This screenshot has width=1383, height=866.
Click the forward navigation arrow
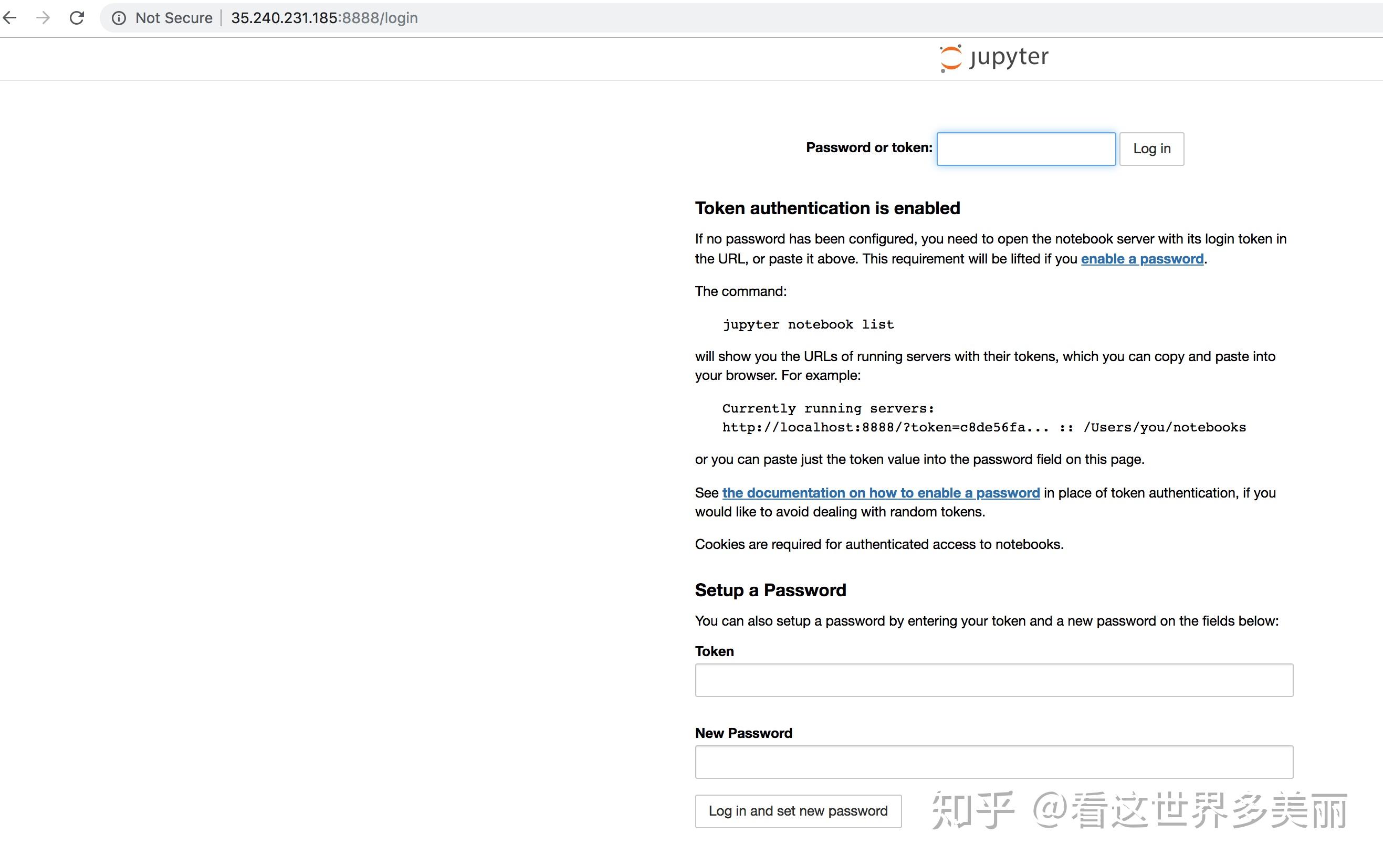pos(42,18)
